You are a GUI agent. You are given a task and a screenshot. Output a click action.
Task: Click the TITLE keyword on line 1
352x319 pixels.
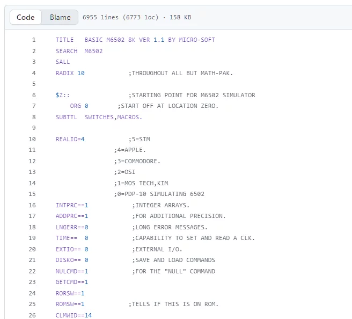point(64,40)
